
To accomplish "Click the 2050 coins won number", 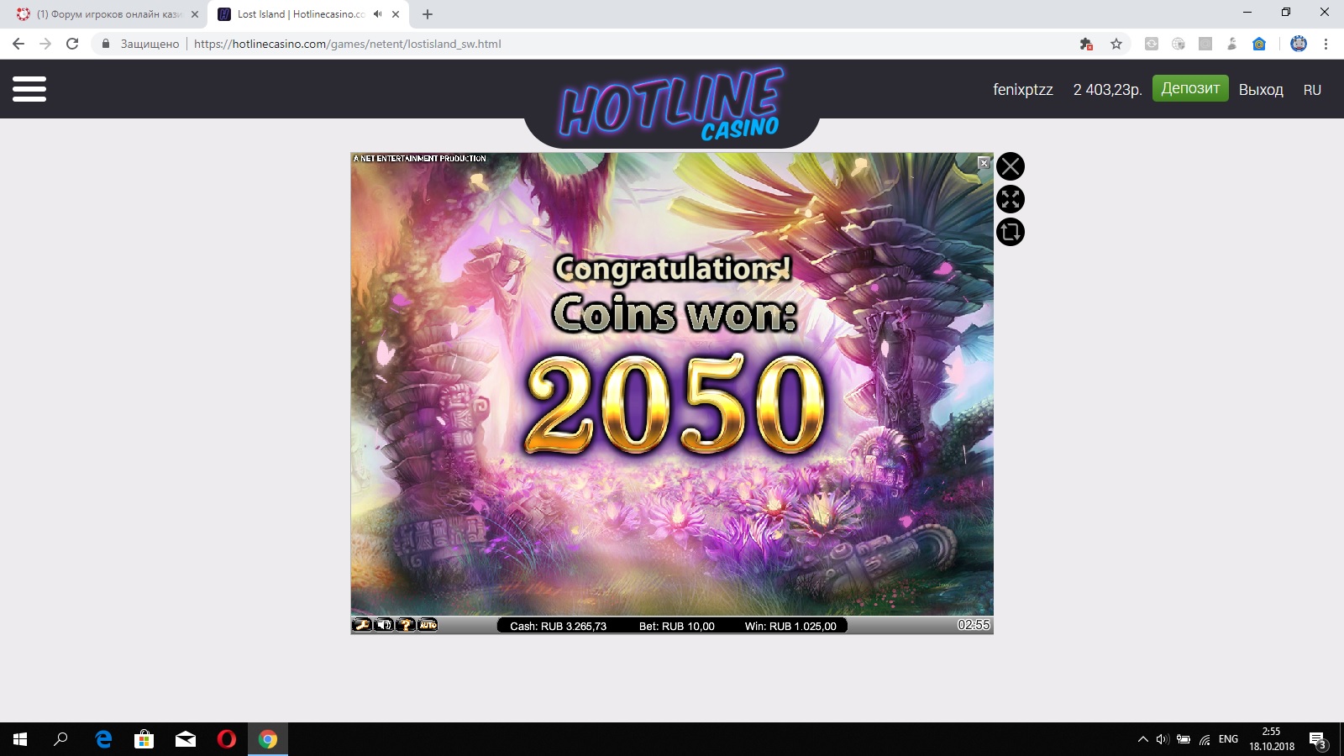I will click(675, 404).
